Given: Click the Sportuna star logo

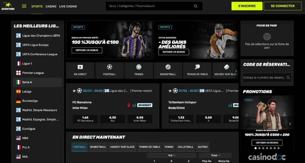Looking at the screenshot, I should (8, 6).
